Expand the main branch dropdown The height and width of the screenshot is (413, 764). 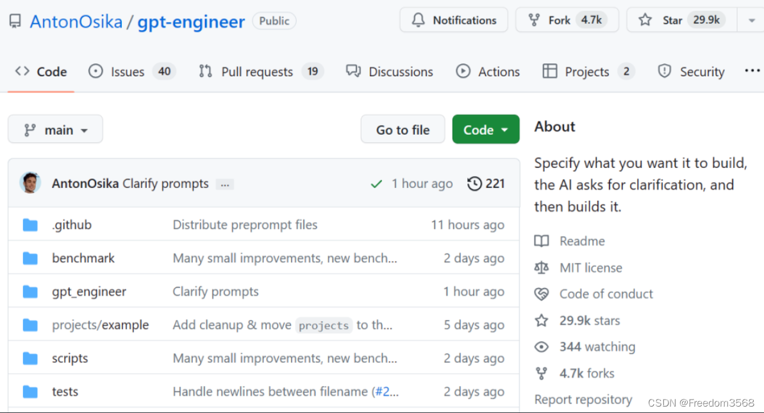(55, 130)
